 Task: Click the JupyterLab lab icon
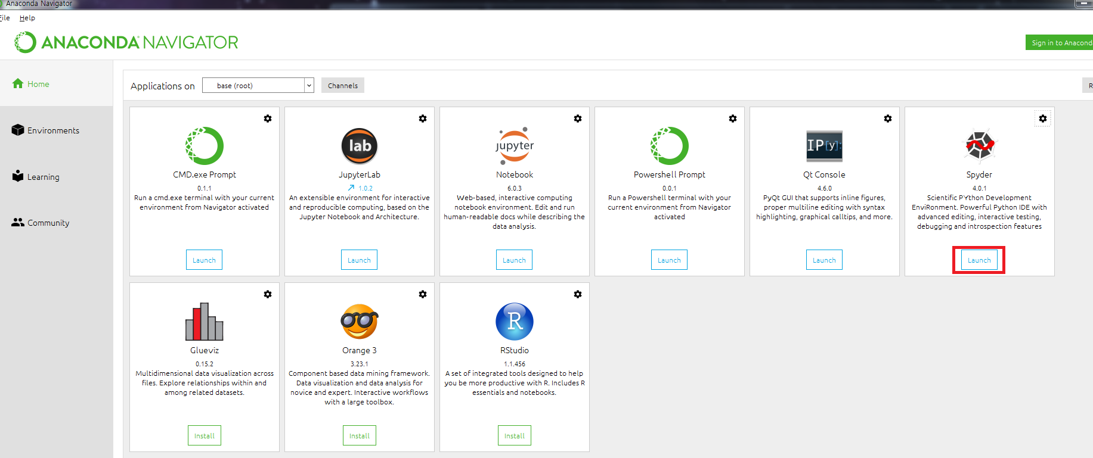point(360,146)
